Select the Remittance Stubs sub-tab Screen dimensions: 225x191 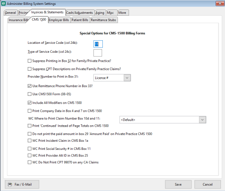(x=103, y=20)
